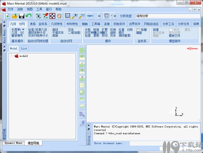Click the Marc logo in menu bar
The image size is (203, 153).
[4, 9]
